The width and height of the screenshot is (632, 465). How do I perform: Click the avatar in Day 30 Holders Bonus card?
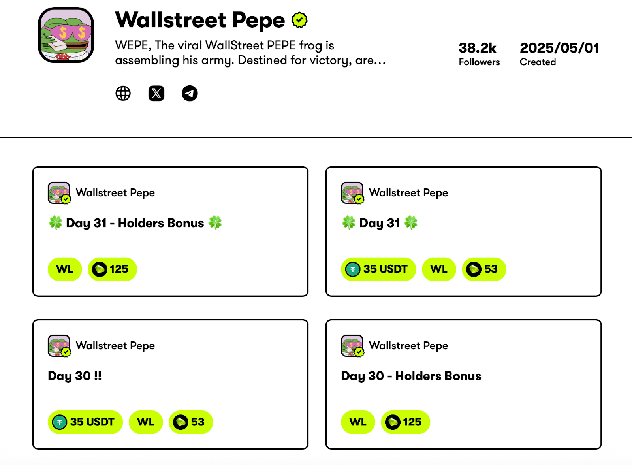tap(352, 346)
